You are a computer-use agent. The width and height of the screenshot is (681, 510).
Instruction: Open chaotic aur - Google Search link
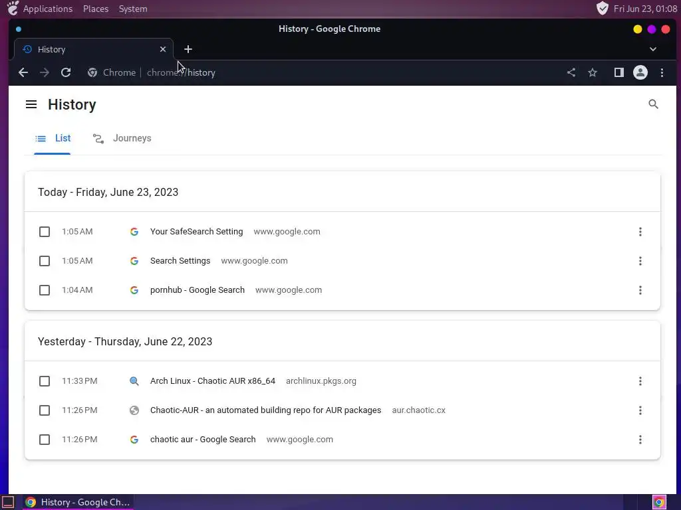point(203,440)
